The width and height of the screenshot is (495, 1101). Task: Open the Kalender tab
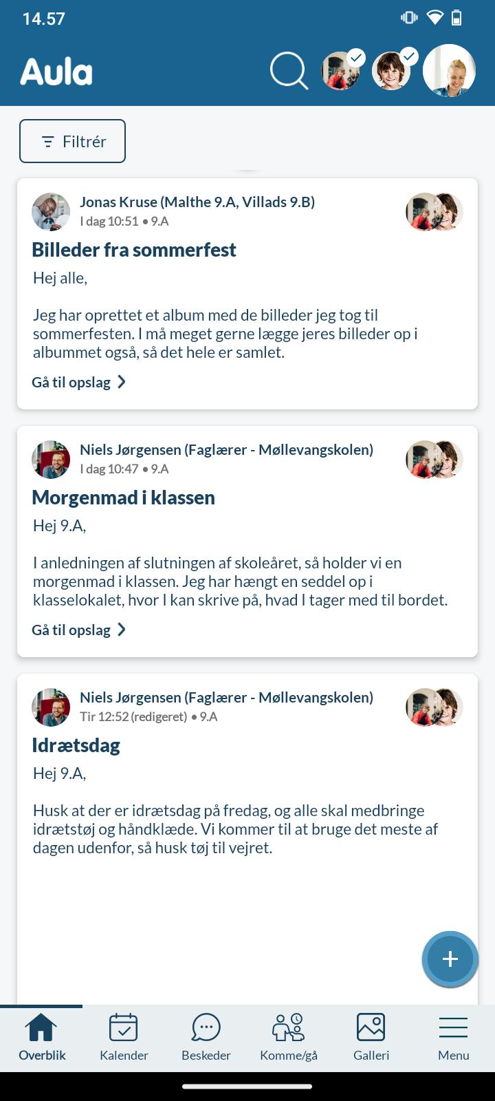click(x=124, y=1037)
